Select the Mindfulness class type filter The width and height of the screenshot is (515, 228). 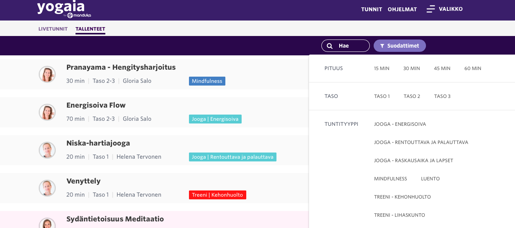point(390,179)
